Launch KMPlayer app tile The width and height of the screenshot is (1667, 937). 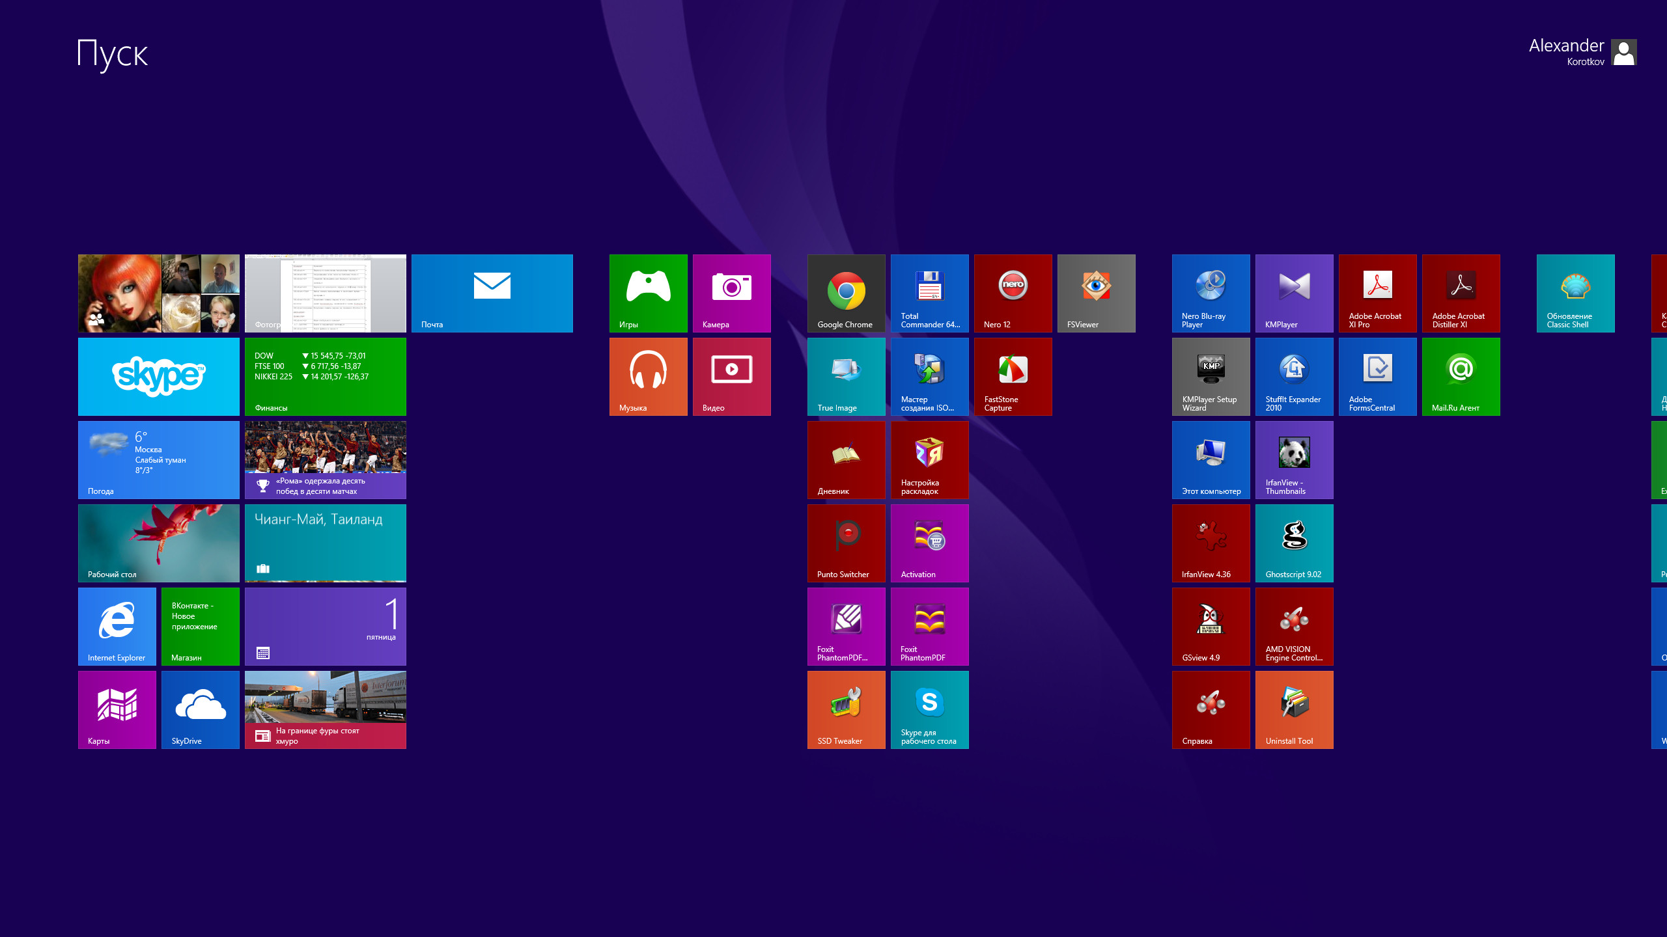tap(1294, 293)
